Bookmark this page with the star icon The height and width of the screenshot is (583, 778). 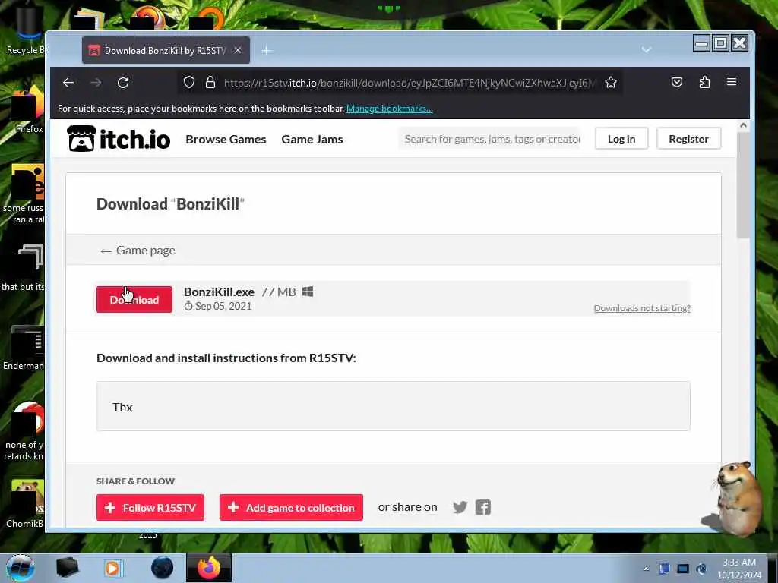pyautogui.click(x=611, y=82)
